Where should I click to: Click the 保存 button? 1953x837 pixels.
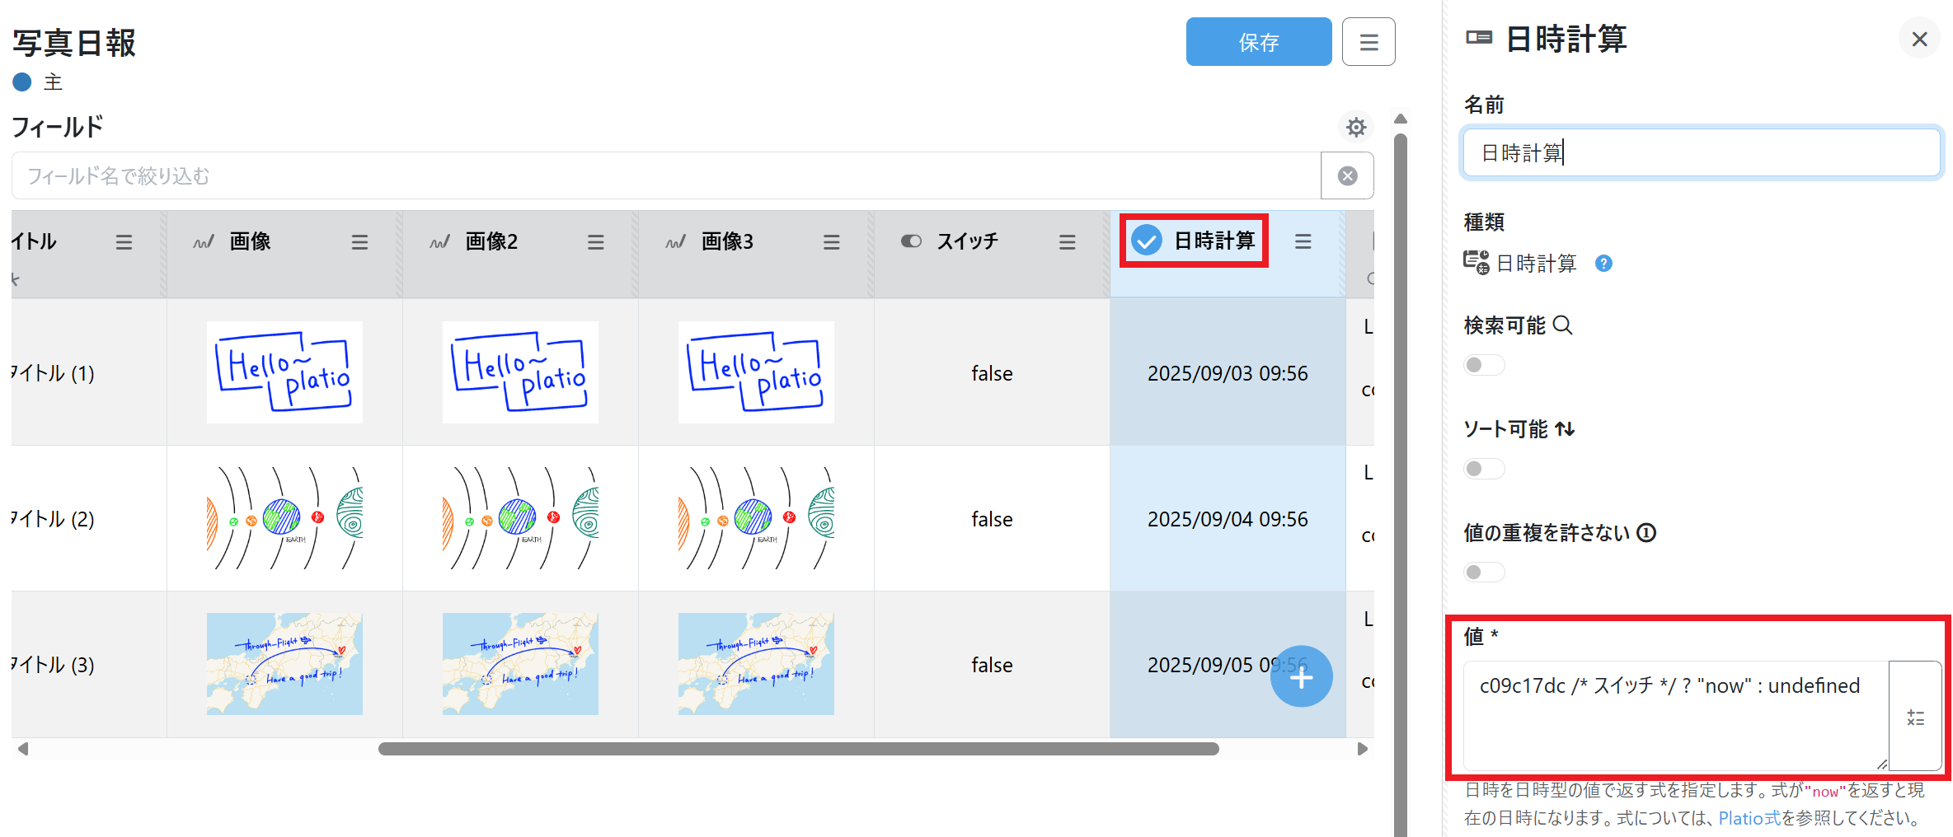(1258, 42)
